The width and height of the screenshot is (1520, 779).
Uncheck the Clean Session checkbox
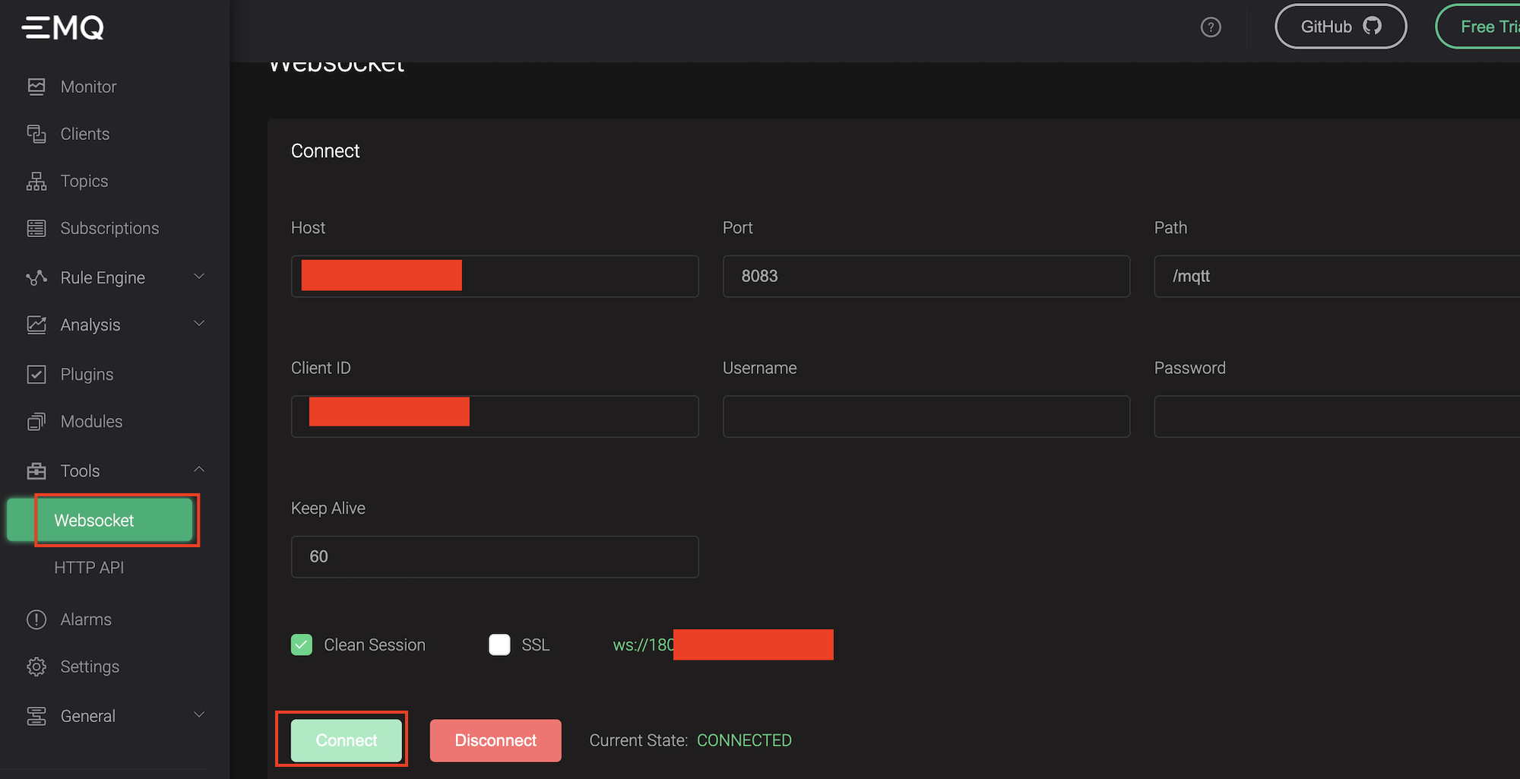pos(302,644)
